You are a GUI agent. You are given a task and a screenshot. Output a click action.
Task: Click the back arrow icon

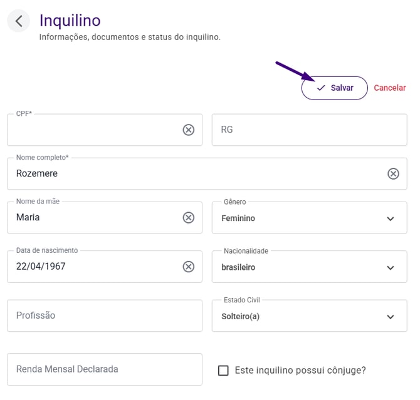(19, 21)
